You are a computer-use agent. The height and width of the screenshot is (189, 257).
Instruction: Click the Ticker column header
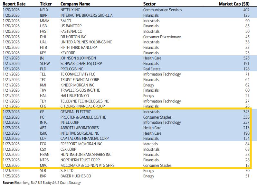pyautogui.click(x=46, y=4)
